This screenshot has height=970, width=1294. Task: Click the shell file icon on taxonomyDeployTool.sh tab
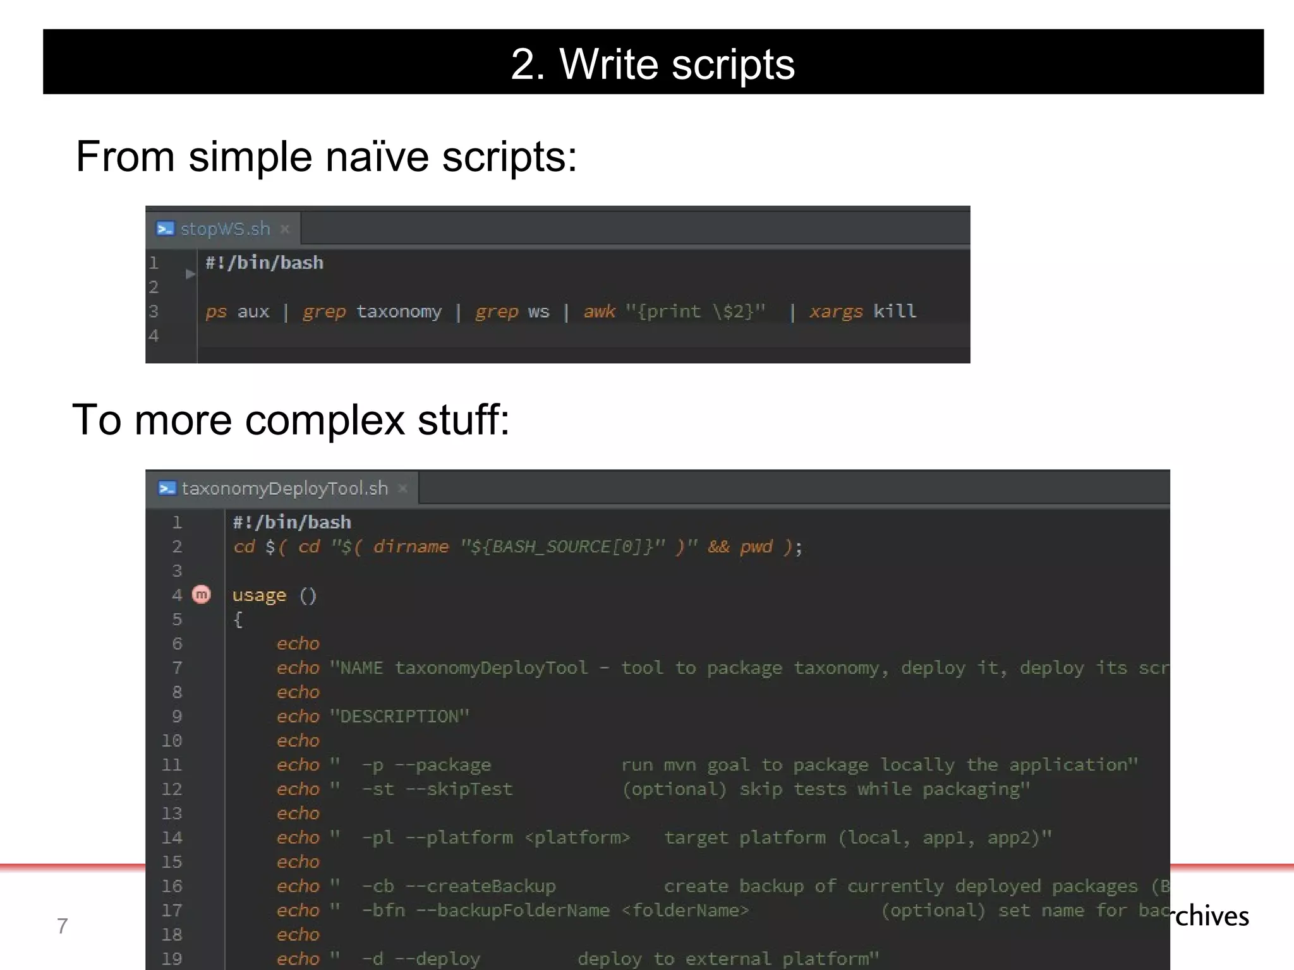point(167,488)
